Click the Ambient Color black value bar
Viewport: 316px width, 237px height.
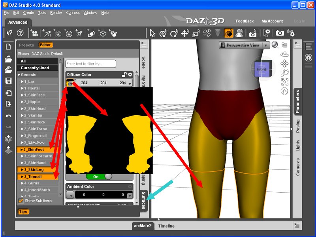coord(103,195)
